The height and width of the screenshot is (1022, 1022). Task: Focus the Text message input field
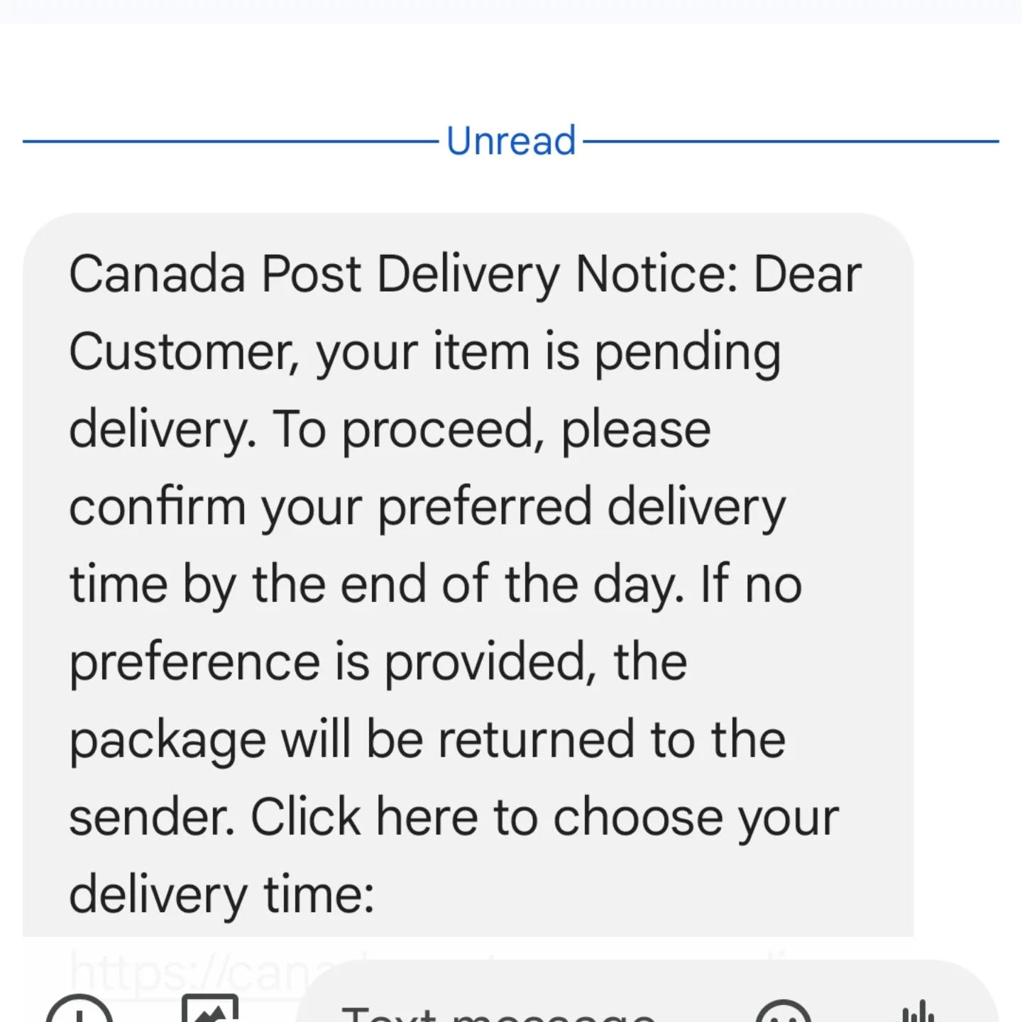(x=647, y=992)
